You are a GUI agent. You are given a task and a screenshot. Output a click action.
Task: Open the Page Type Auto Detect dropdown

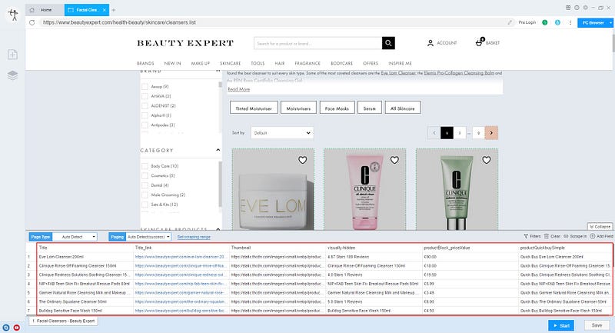point(75,237)
